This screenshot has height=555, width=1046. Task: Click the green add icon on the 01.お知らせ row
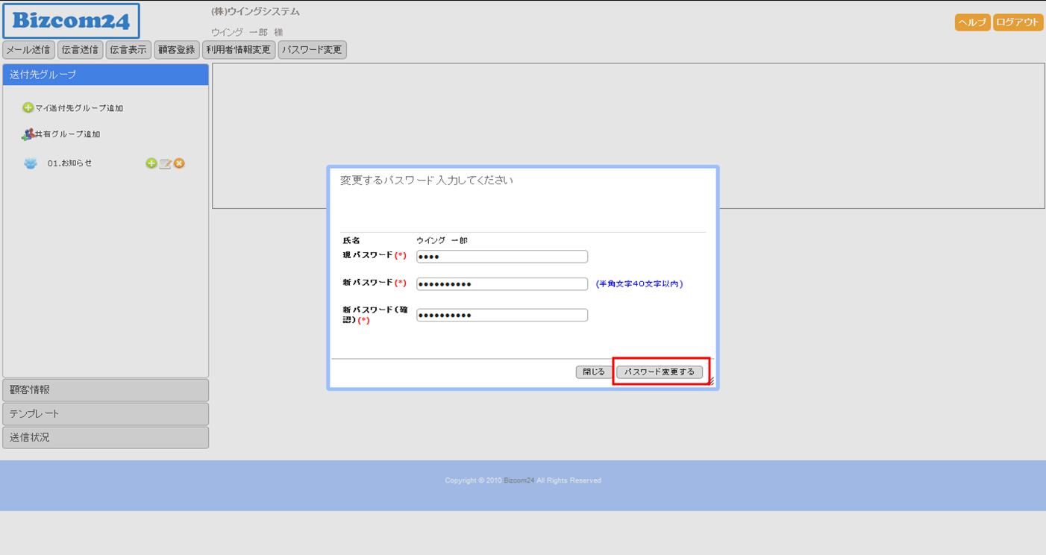(x=151, y=163)
